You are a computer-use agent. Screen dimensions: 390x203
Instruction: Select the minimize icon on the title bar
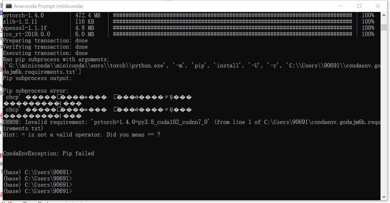click(341, 6)
